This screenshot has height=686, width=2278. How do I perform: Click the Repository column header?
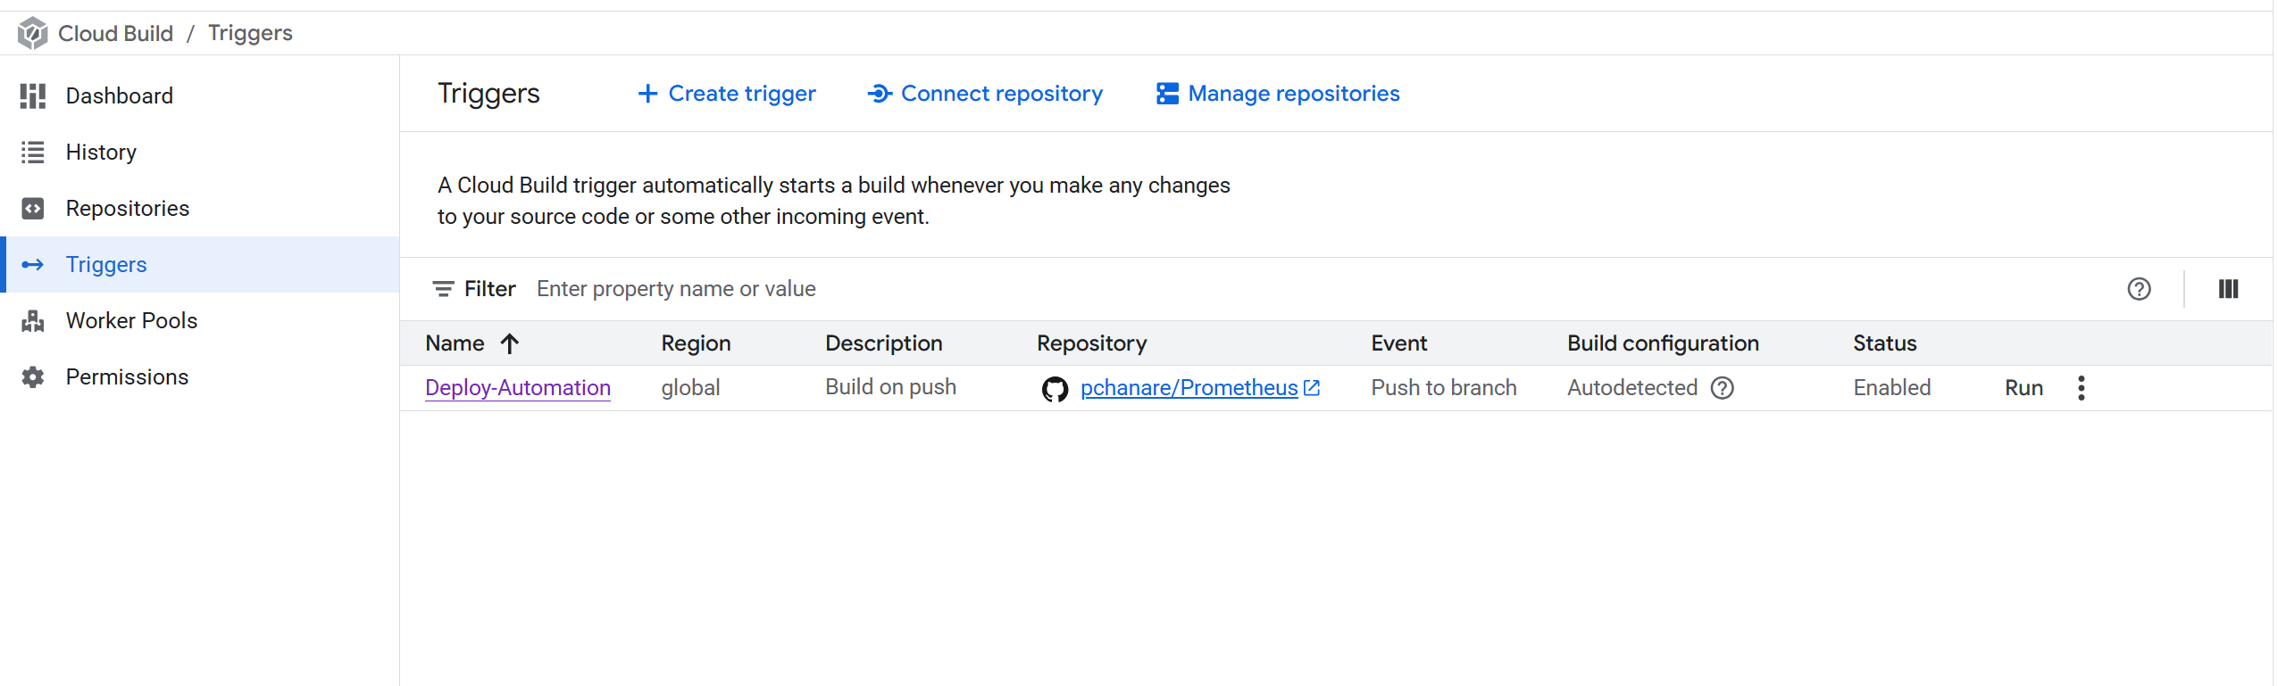[1091, 343]
